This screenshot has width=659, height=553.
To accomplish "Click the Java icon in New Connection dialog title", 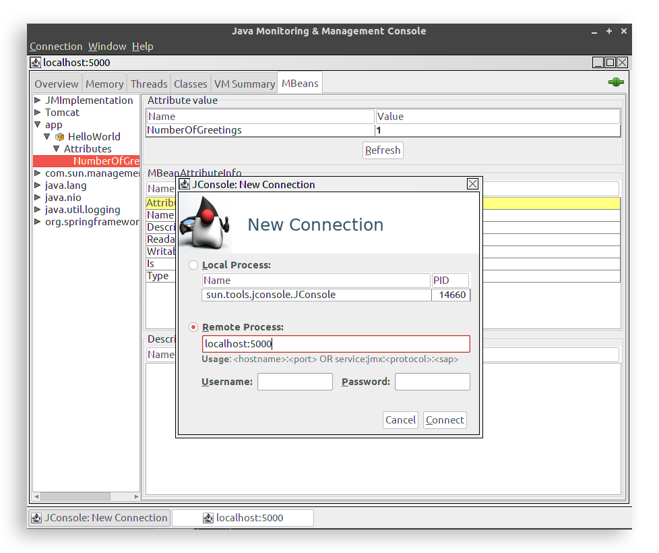I will (x=185, y=184).
